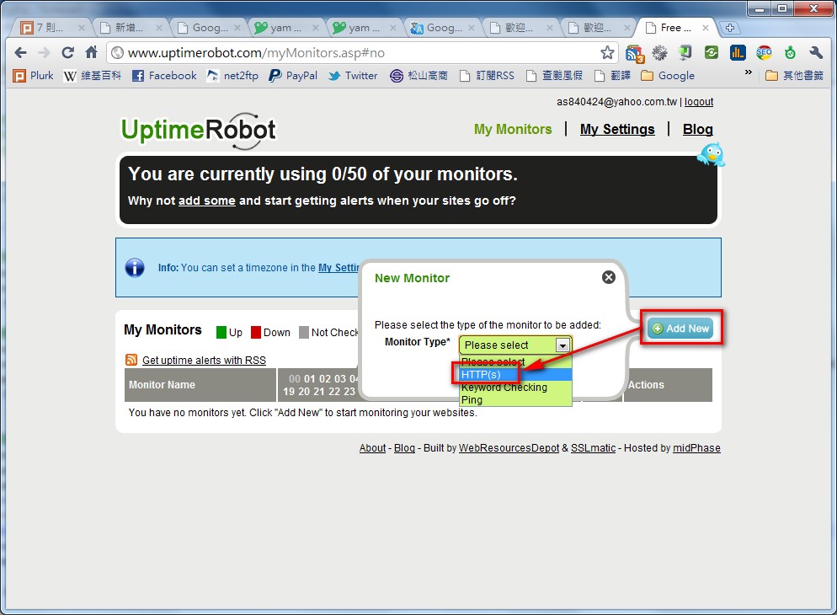837x615 pixels.
Task: Bookmark this page with star icon
Action: [607, 52]
